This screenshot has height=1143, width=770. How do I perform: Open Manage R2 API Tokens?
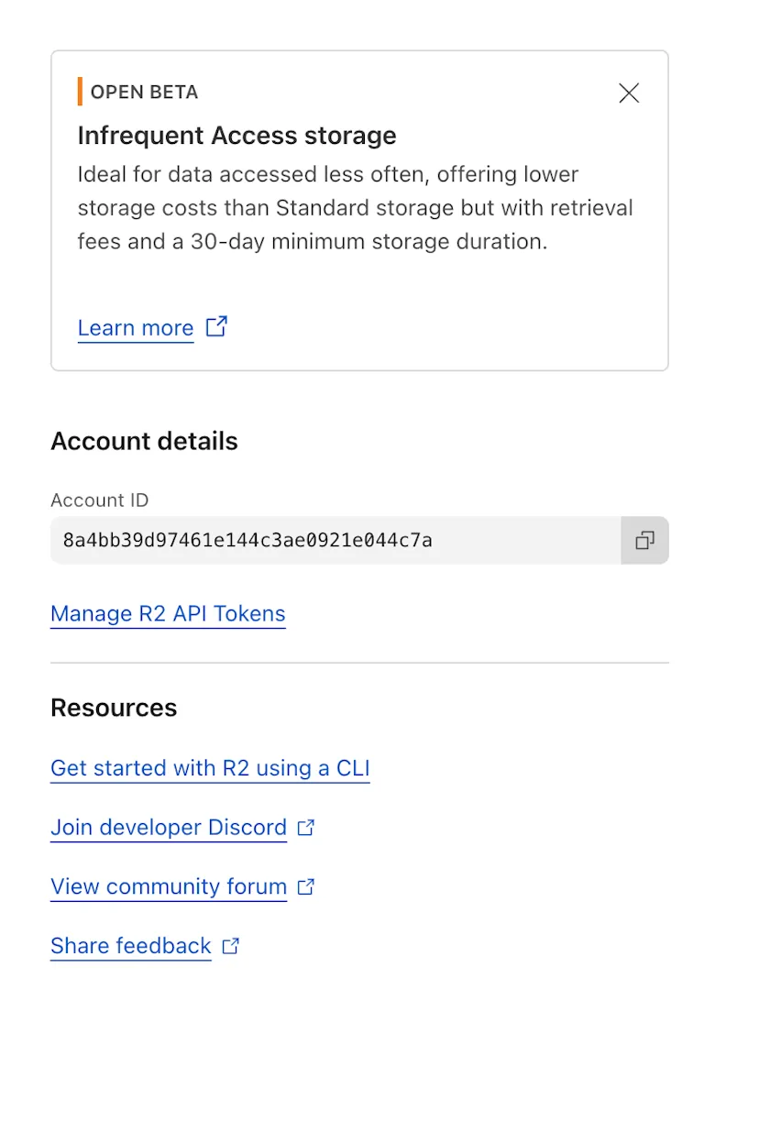coord(168,613)
